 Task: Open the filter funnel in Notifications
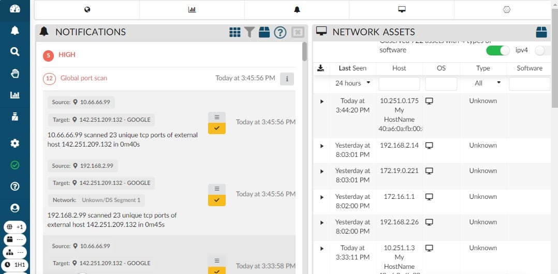[x=249, y=32]
